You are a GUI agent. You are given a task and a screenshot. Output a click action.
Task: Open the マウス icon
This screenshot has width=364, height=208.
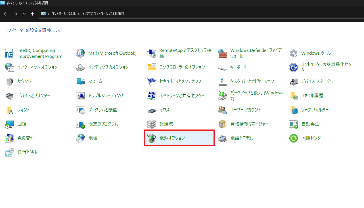pos(152,110)
